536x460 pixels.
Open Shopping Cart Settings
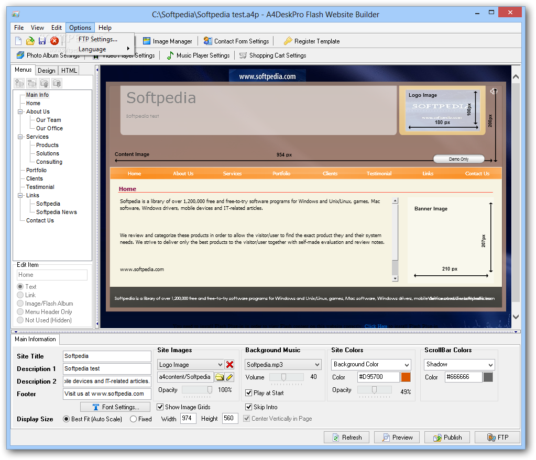(273, 55)
